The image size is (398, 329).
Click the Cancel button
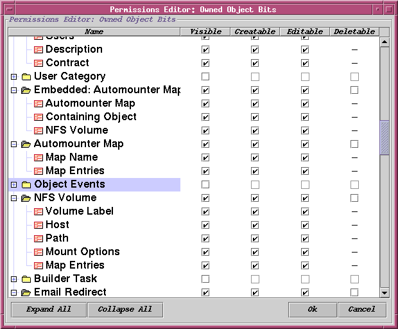coord(362,310)
